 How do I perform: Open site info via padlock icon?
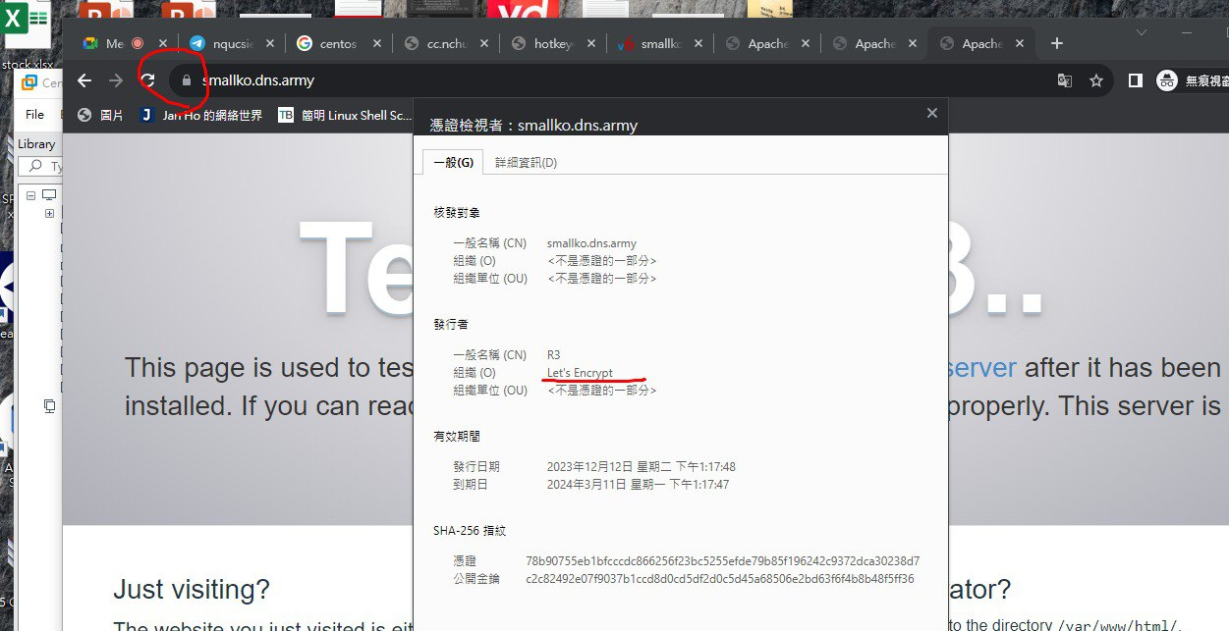coord(185,80)
